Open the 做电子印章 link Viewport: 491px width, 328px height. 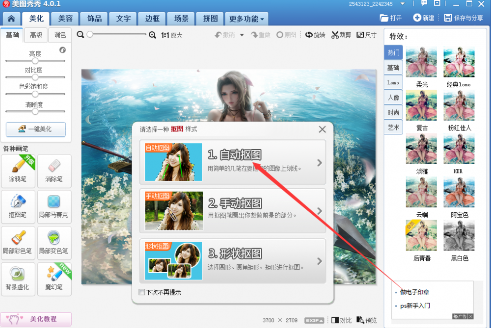[x=414, y=292]
